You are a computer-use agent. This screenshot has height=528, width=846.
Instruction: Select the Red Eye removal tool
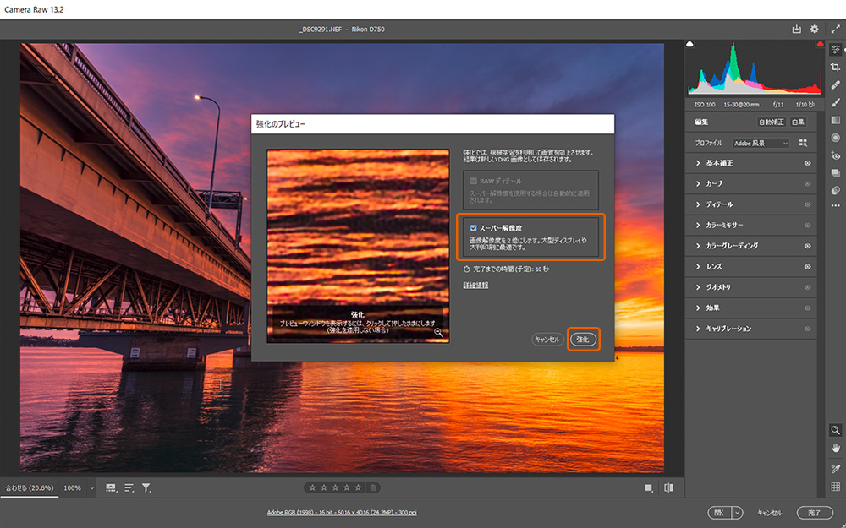(835, 155)
